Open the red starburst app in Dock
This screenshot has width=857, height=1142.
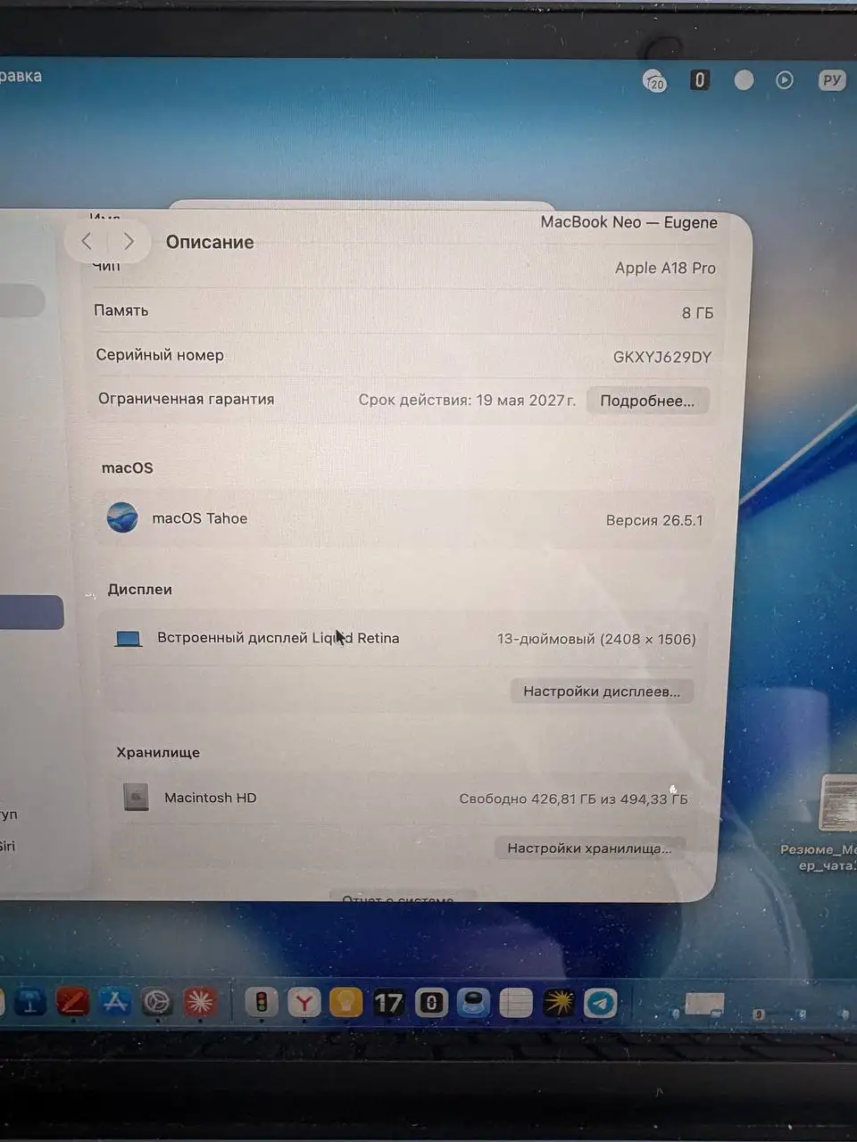pyautogui.click(x=201, y=1003)
